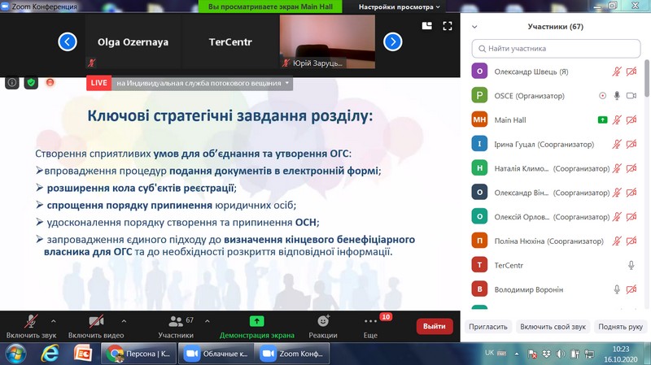This screenshot has height=365, width=651.
Task: Open Internet Explorer from the taskbar
Action: click(50, 354)
